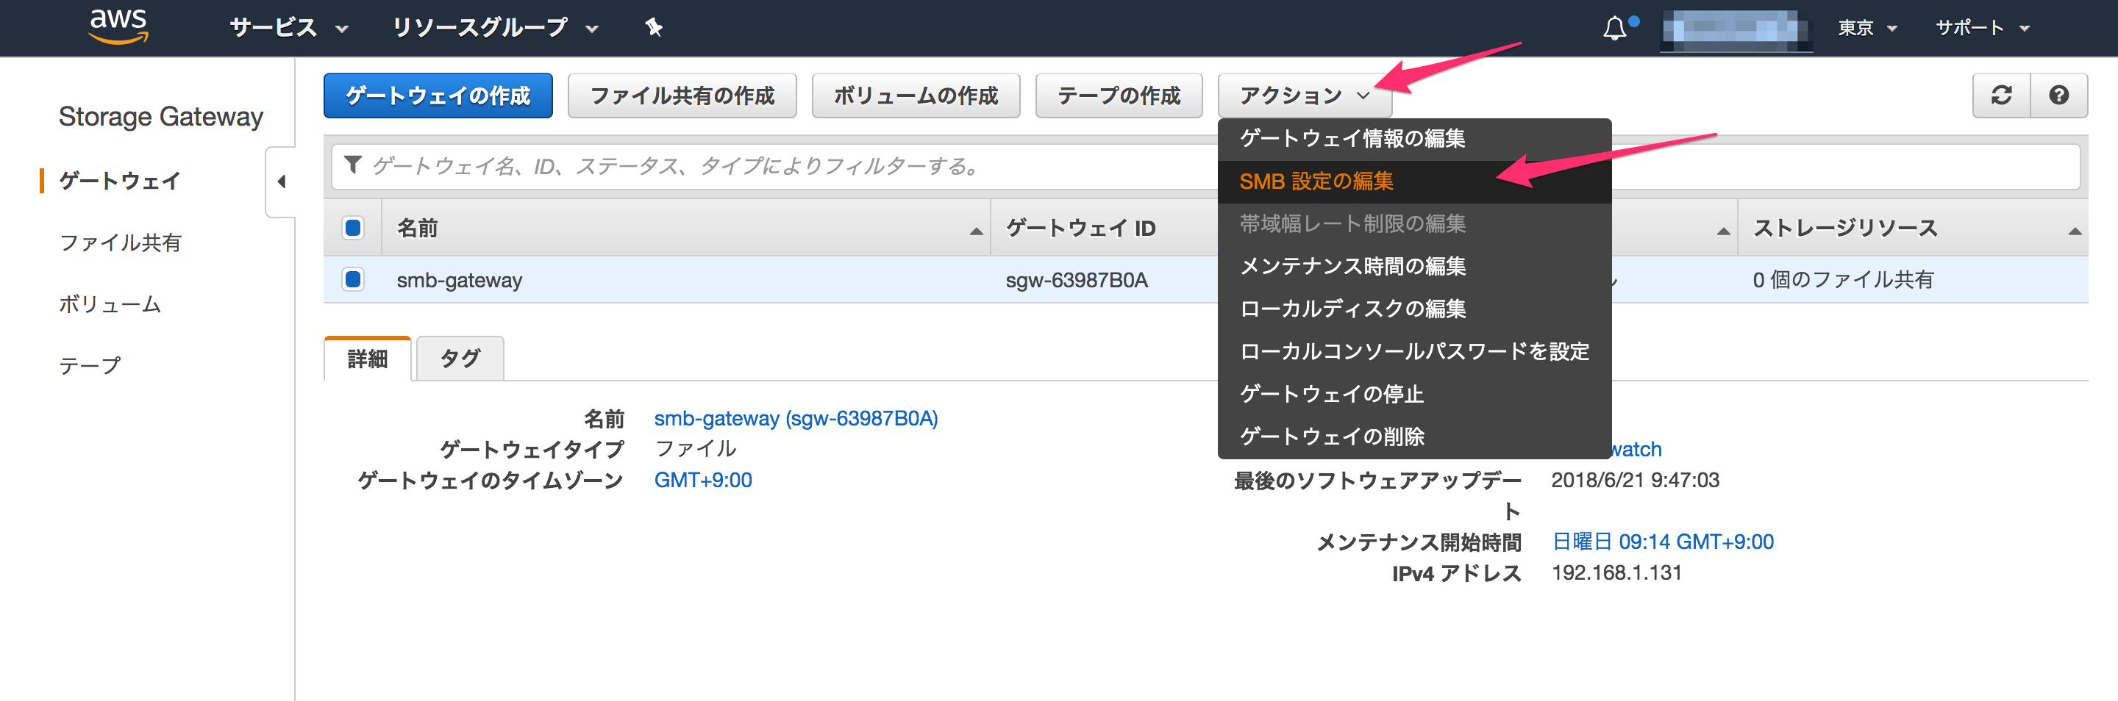The width and height of the screenshot is (2118, 701).
Task: Open help using the question mark icon
Action: tap(2060, 96)
